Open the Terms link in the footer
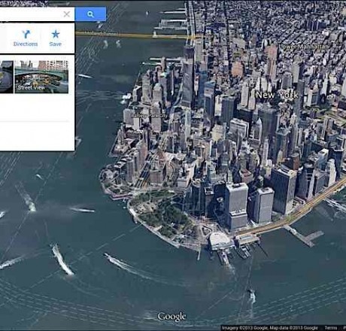Screen dimensions: 346x331 tap(331, 328)
